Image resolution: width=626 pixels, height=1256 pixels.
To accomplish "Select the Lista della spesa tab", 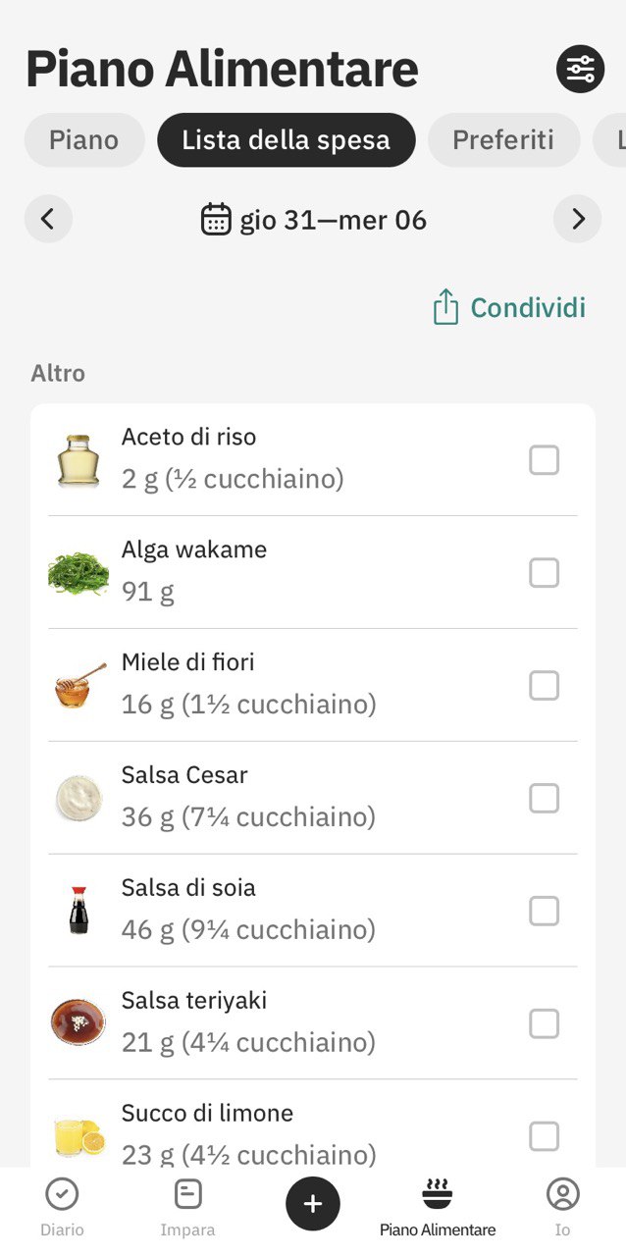I will pos(286,140).
